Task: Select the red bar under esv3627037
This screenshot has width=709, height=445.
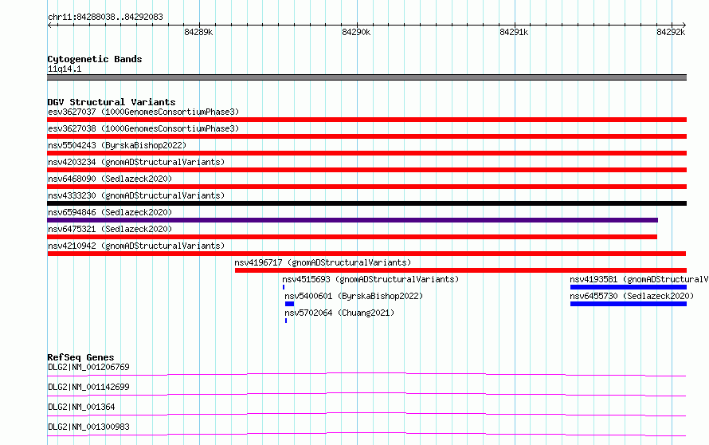Action: point(366,120)
